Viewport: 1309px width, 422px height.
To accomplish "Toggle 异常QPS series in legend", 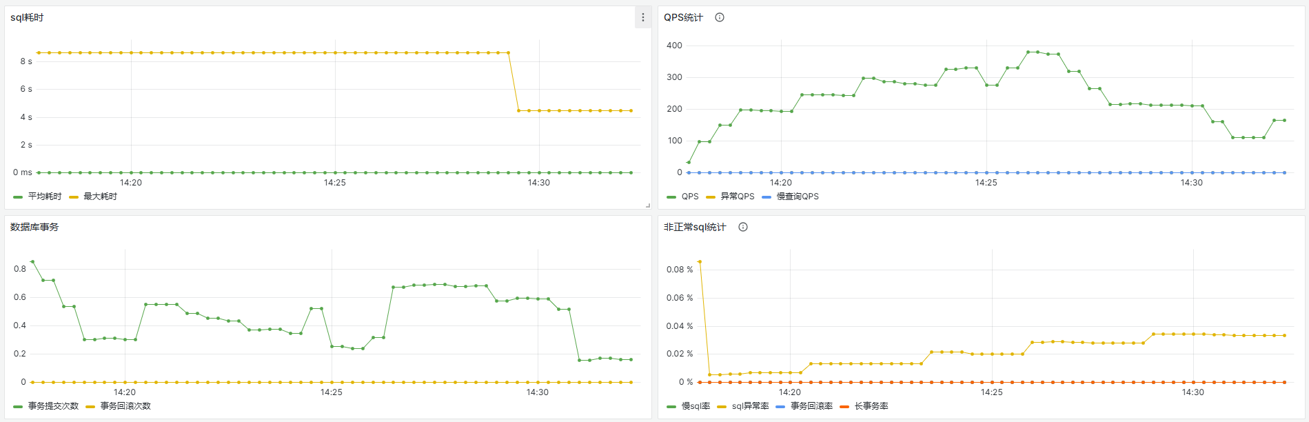I will coord(738,197).
